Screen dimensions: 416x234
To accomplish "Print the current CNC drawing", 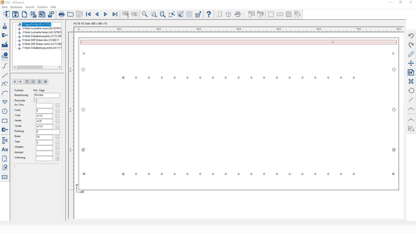I will pos(61,15).
